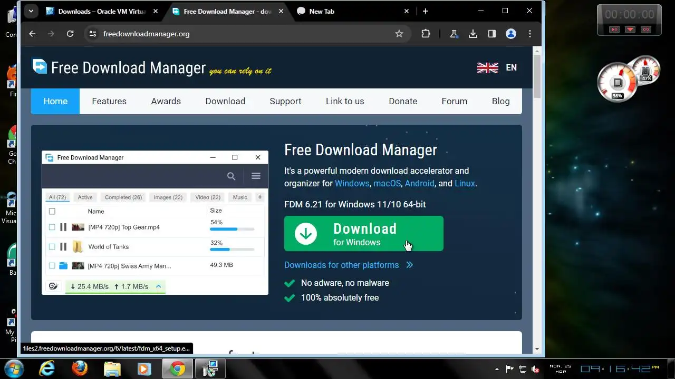Tick the checkbox for Swiss Army Man

coord(52,266)
